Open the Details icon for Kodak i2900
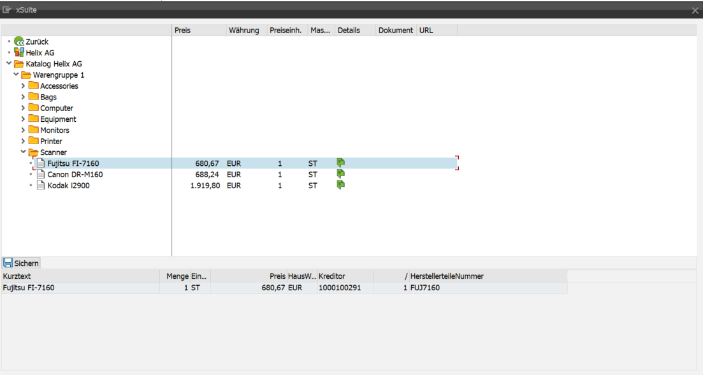The image size is (703, 375). coord(340,185)
